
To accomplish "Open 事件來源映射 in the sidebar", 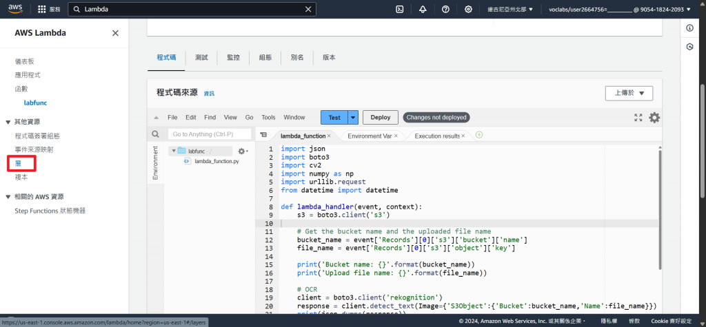I will point(34,149).
